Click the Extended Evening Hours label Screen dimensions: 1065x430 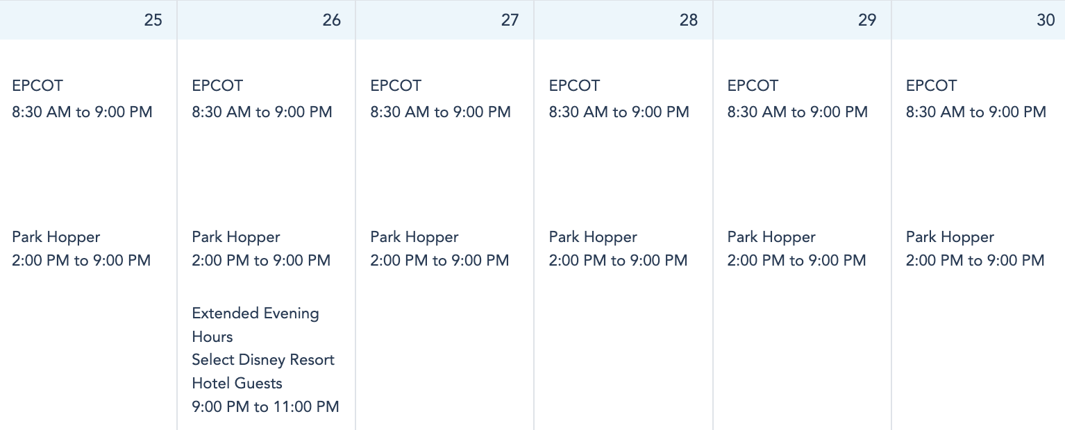255,325
